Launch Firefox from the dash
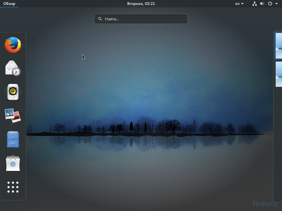 click(13, 45)
